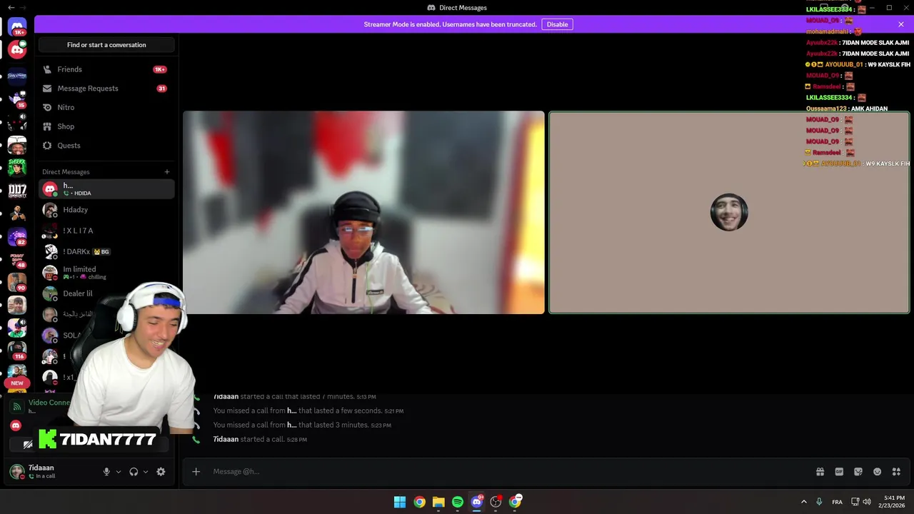The height and width of the screenshot is (514, 914).
Task: Open Spotify from the taskbar
Action: click(x=458, y=502)
